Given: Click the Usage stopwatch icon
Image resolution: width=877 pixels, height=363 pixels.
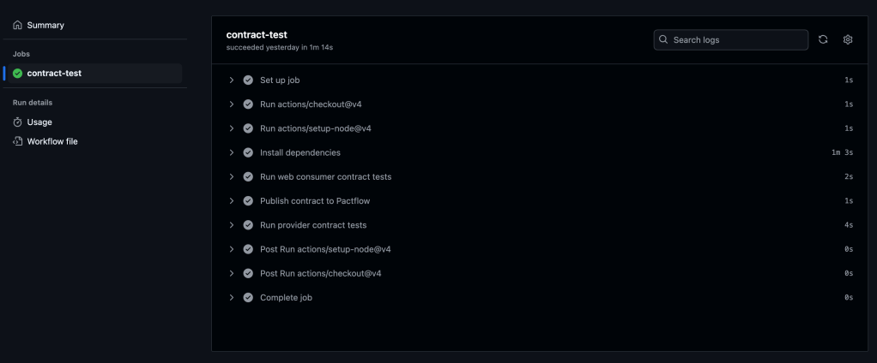Looking at the screenshot, I should click(x=17, y=122).
